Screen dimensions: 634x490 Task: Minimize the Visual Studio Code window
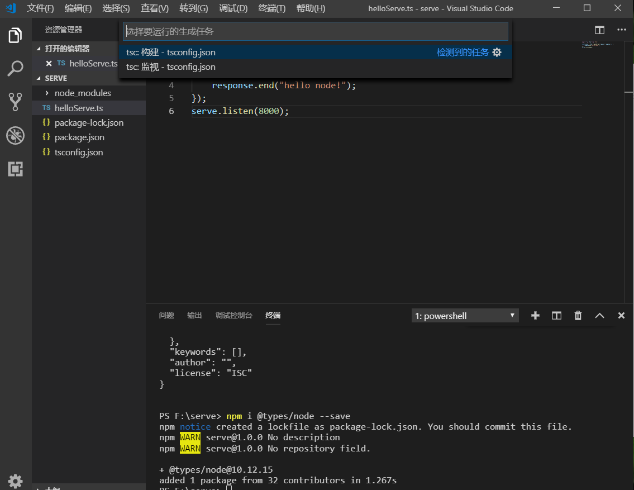click(556, 8)
